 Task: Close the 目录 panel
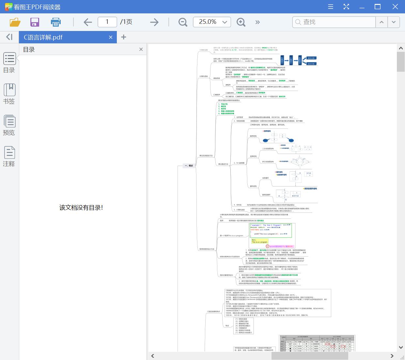pyautogui.click(x=141, y=49)
